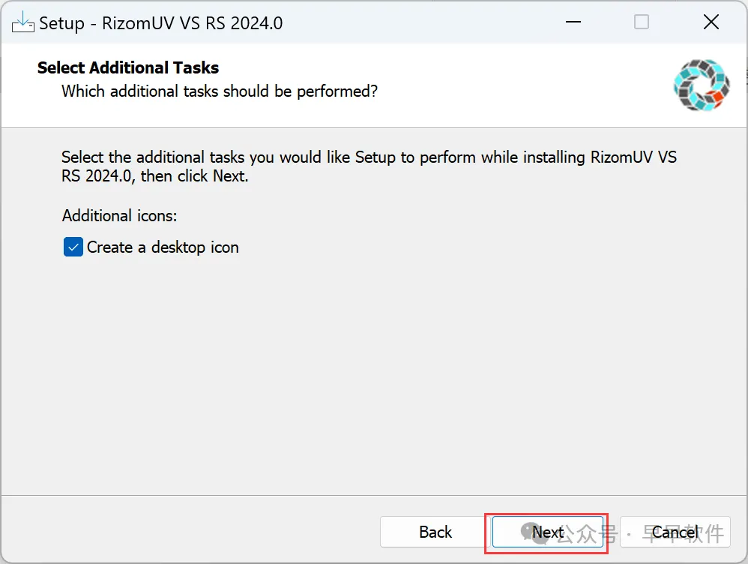Click the white header panel background

(487, 82)
